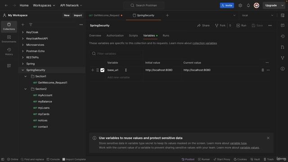Open the Workspaces dropdown
288x162 pixels.
[44, 5]
